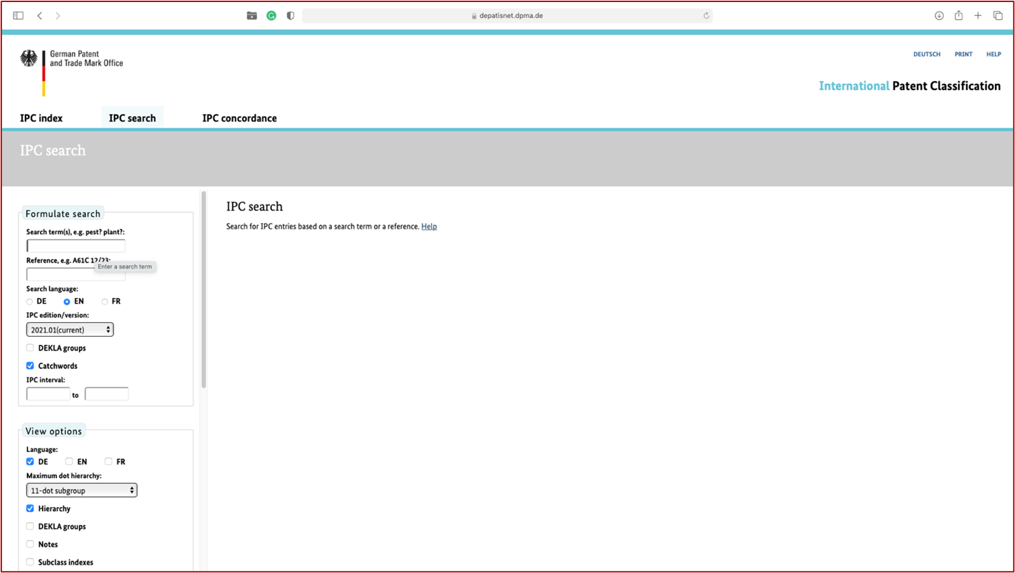The image size is (1015, 573).
Task: Open a new tab with plus icon
Action: pos(978,16)
